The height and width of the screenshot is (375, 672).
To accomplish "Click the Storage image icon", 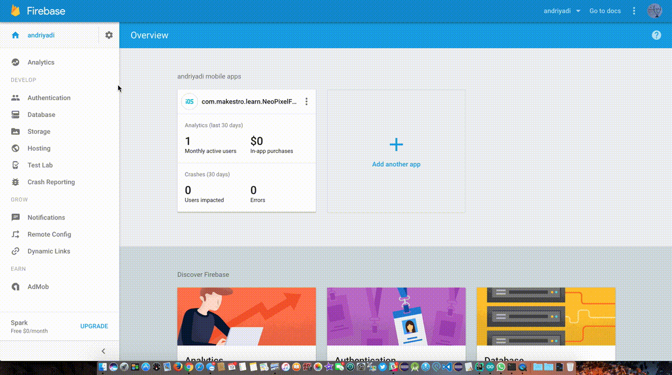I will pyautogui.click(x=16, y=132).
